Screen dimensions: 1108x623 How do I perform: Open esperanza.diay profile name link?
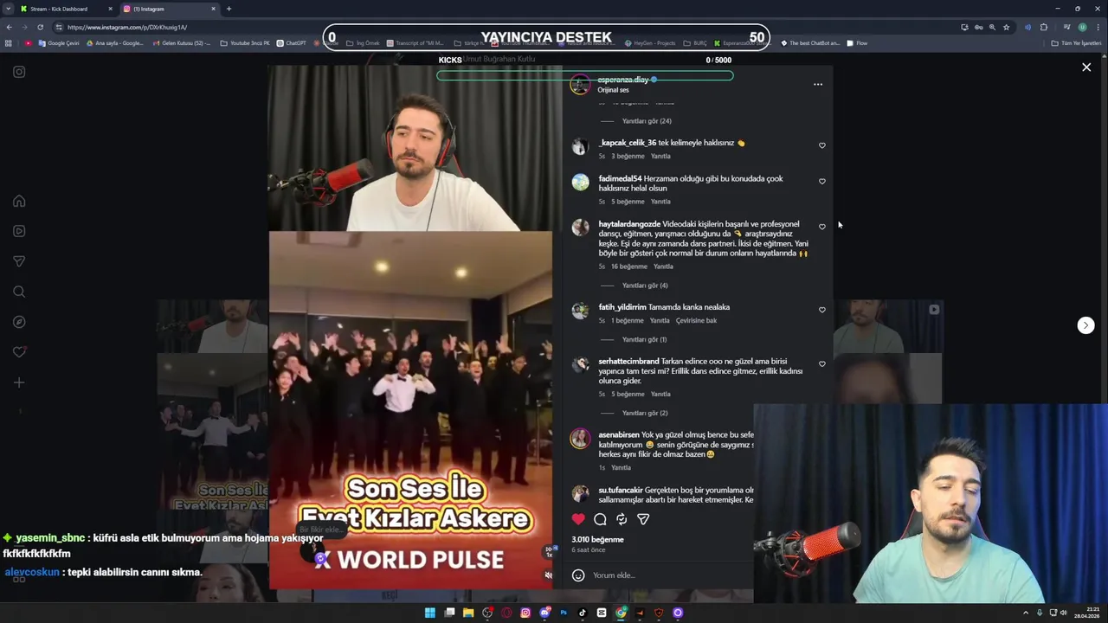pyautogui.click(x=622, y=80)
